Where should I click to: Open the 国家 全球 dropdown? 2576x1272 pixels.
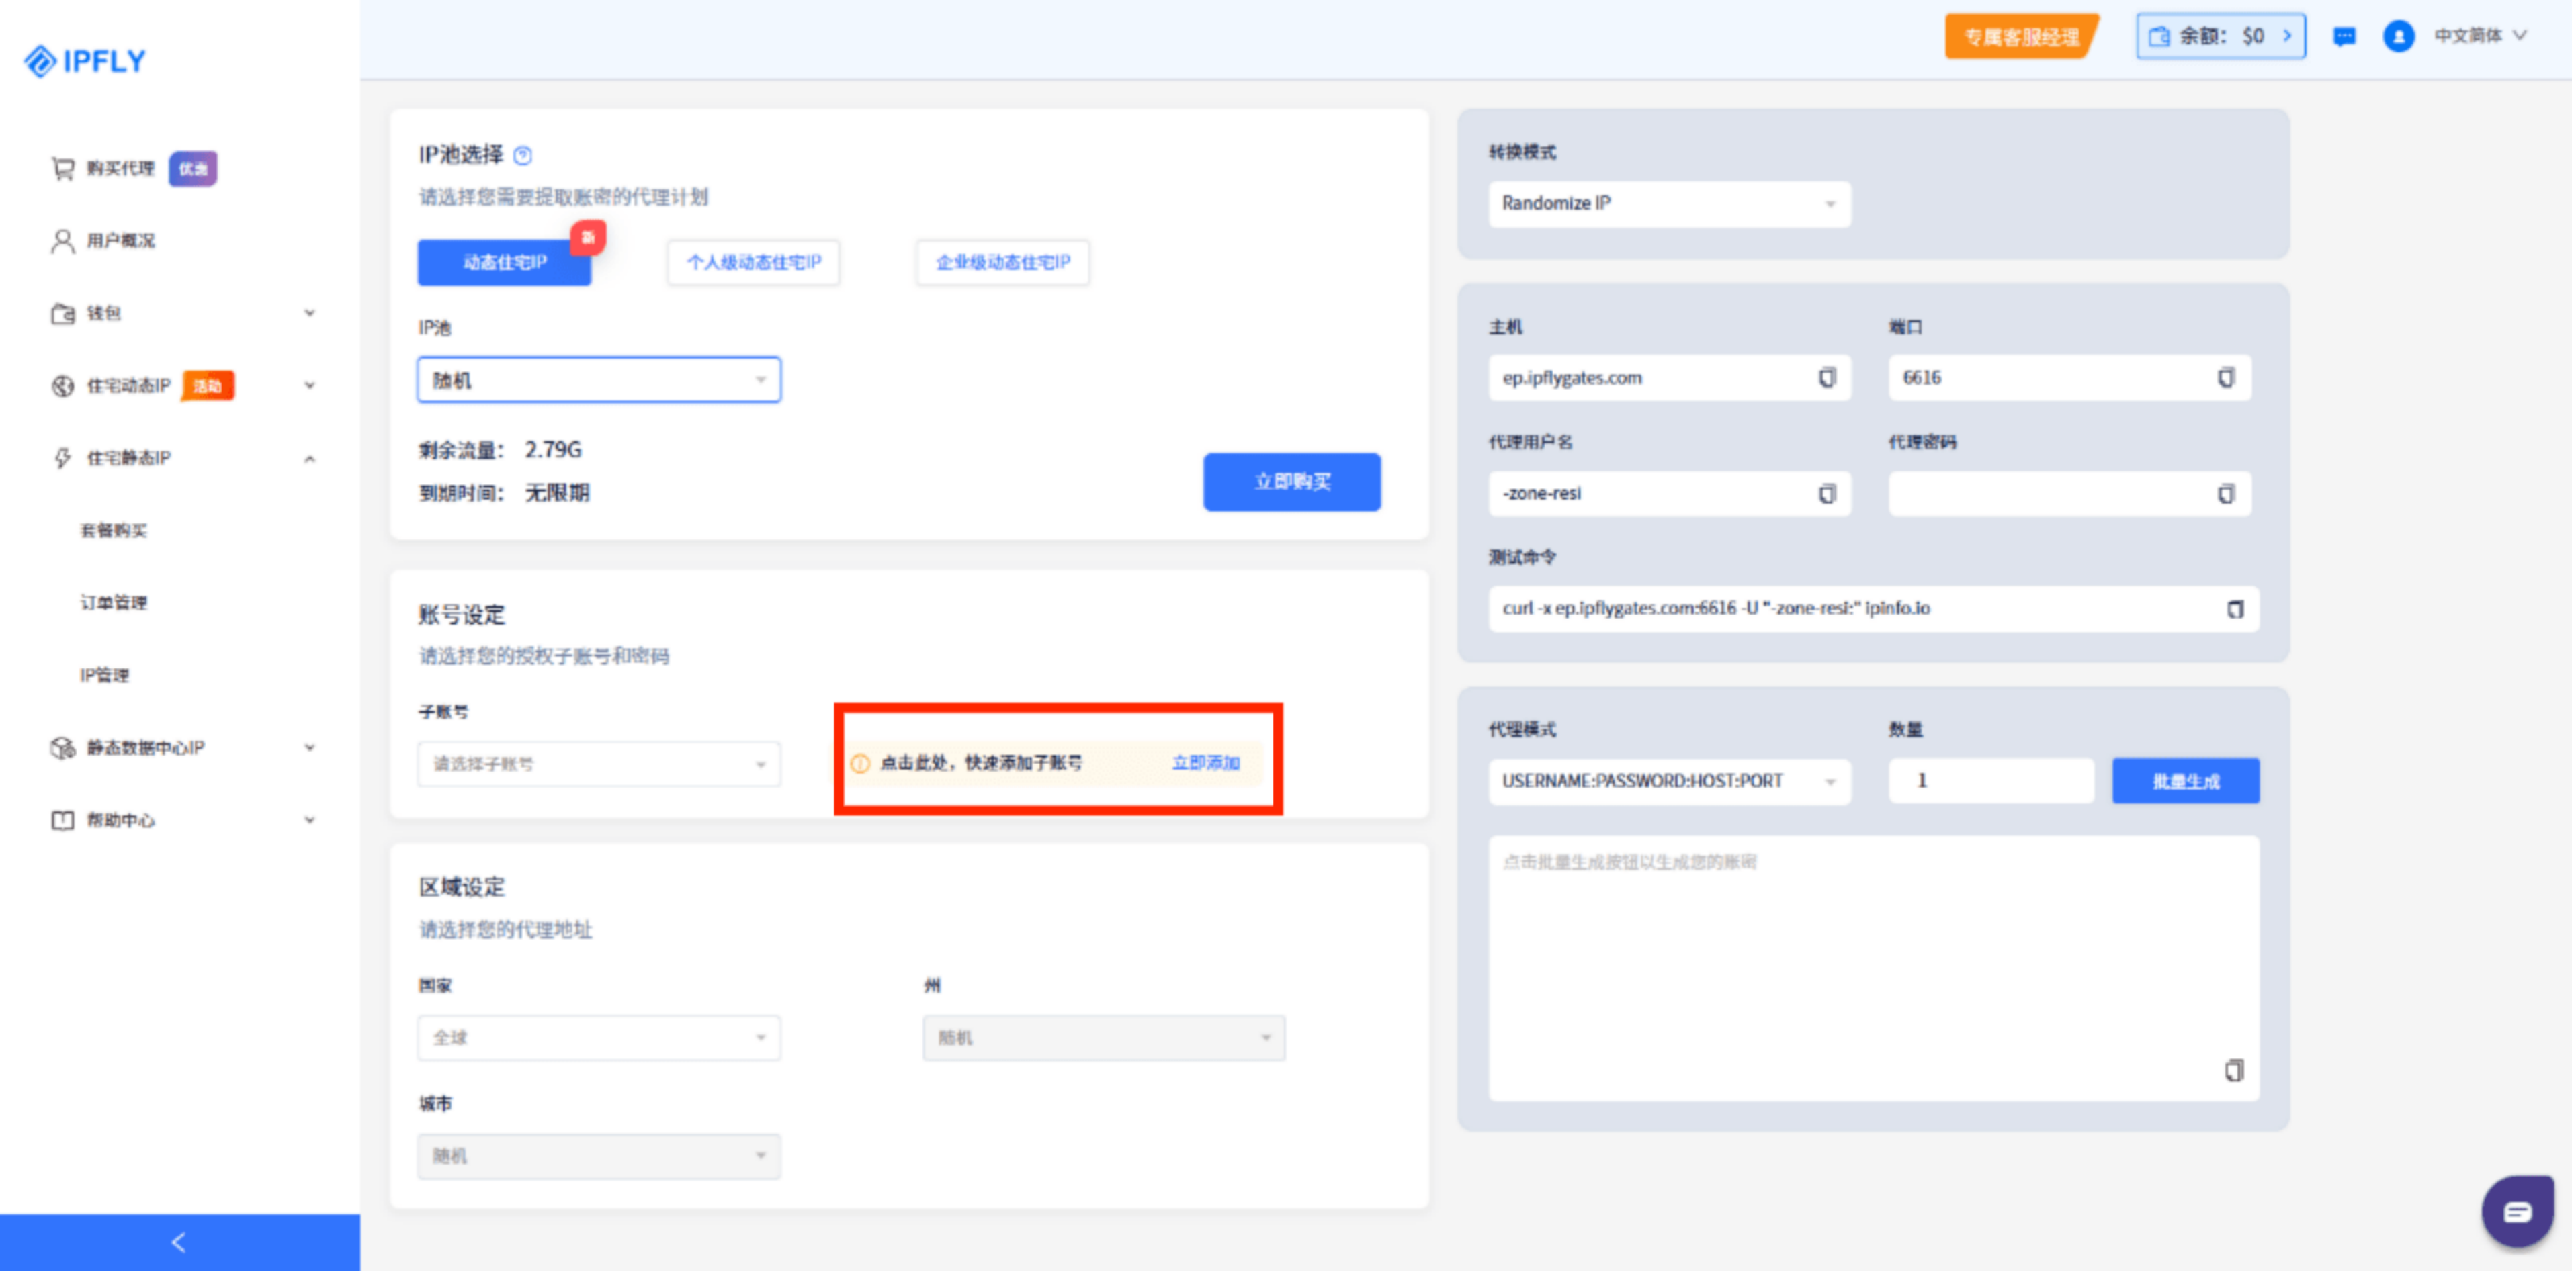coord(599,1038)
